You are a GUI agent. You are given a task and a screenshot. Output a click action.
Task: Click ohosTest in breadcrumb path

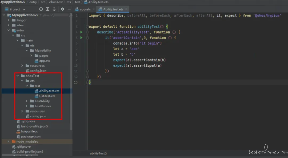tap(56, 2)
